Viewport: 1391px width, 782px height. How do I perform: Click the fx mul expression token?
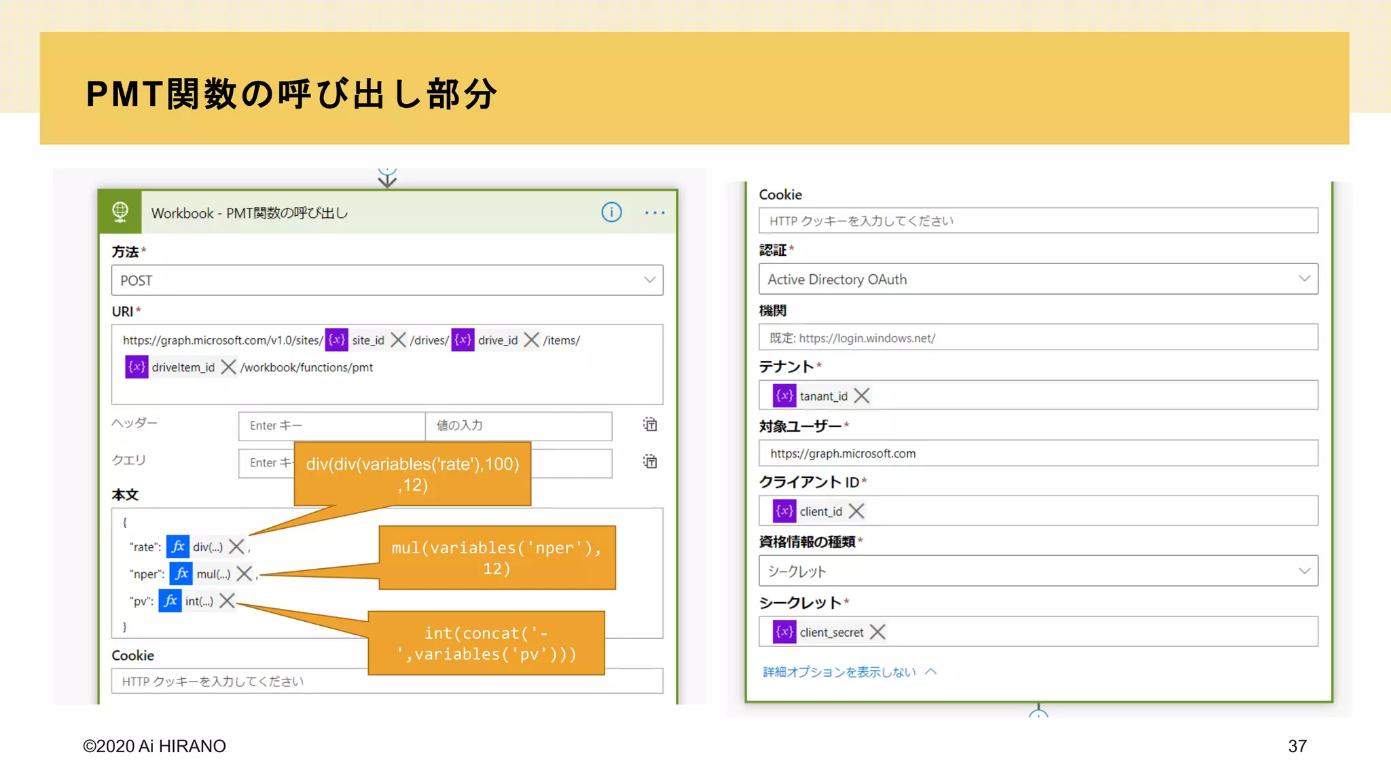pyautogui.click(x=202, y=574)
